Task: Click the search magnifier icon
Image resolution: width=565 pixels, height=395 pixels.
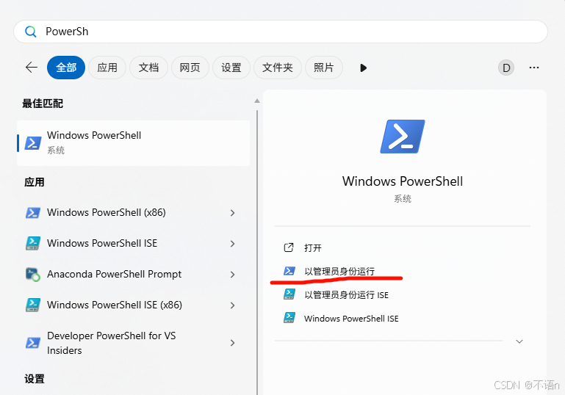Action: [x=31, y=32]
